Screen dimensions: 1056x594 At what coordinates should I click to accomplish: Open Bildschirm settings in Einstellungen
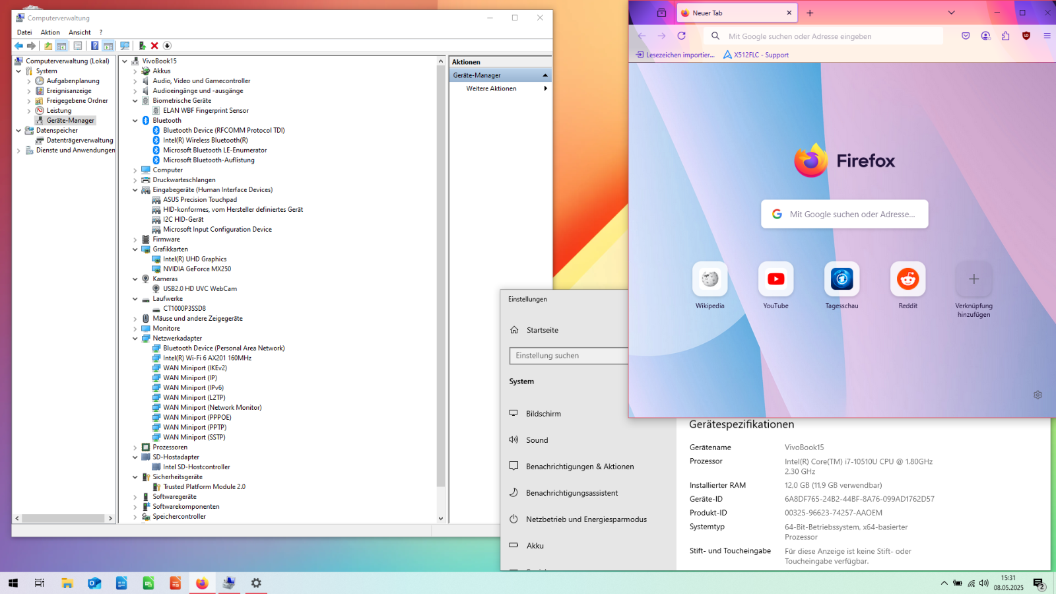pos(543,414)
